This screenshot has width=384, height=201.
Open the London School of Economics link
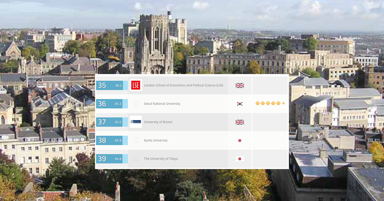[183, 85]
